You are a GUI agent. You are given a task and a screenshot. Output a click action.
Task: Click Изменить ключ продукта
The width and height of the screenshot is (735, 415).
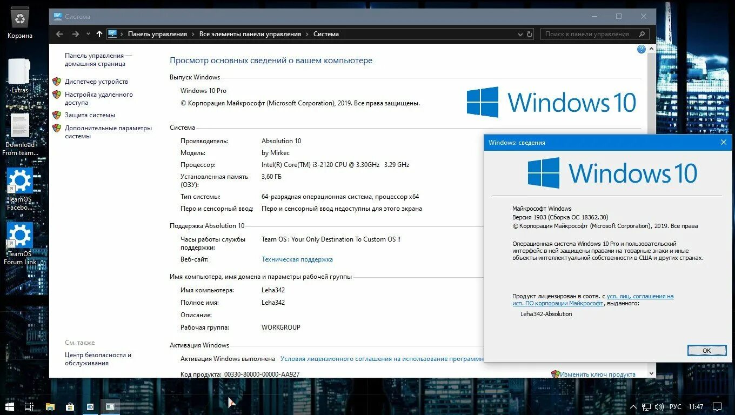point(597,374)
